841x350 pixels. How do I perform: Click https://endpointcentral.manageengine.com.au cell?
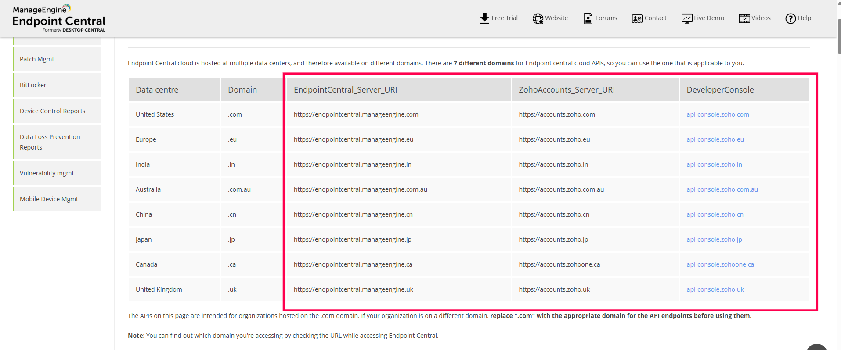[399, 189]
